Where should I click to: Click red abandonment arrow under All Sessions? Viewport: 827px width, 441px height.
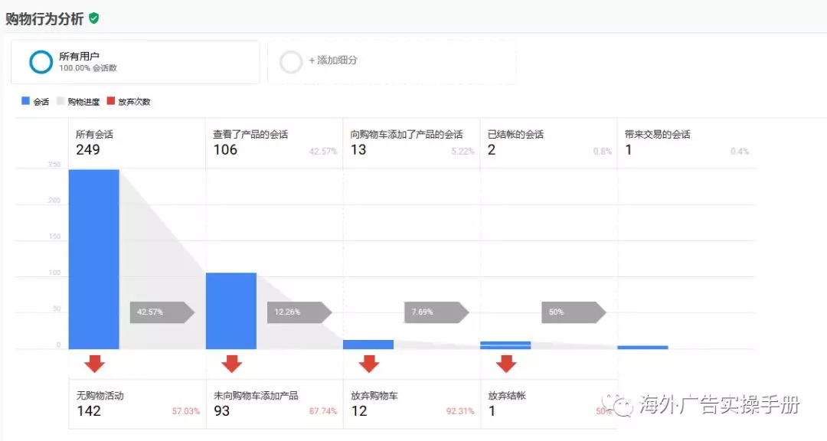[94, 363]
